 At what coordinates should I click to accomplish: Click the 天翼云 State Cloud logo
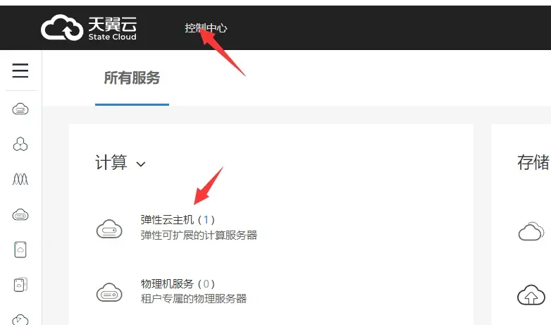coord(89,27)
